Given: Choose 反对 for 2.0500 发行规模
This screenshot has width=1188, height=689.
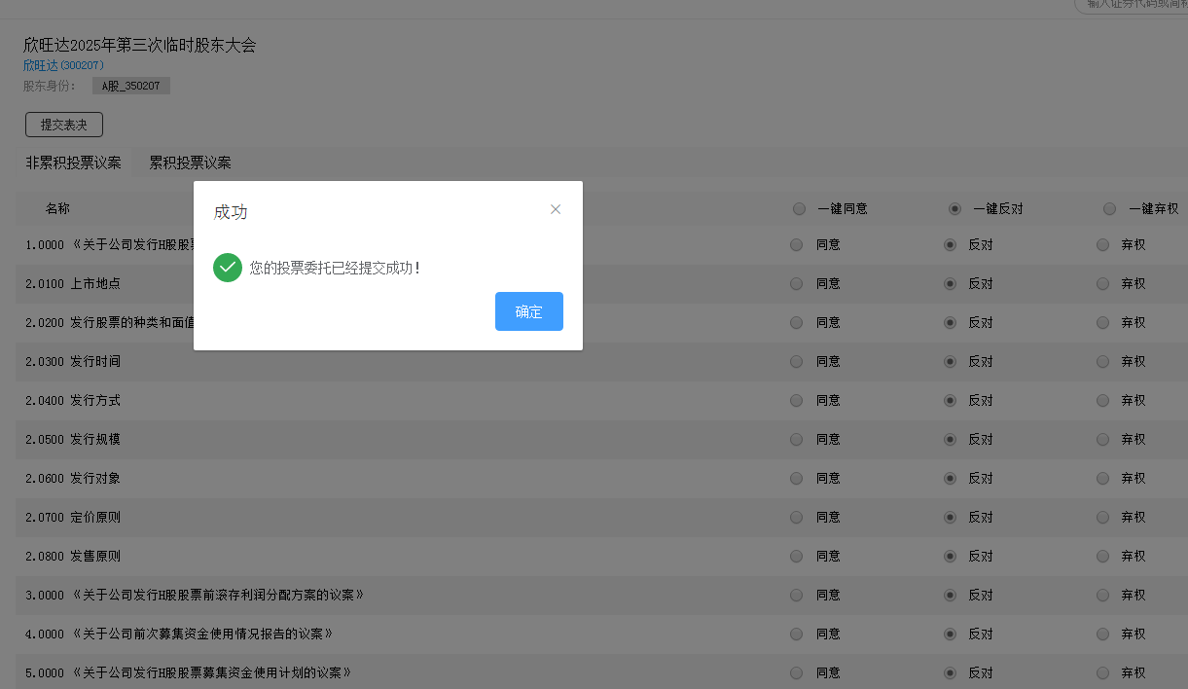Looking at the screenshot, I should pos(950,439).
